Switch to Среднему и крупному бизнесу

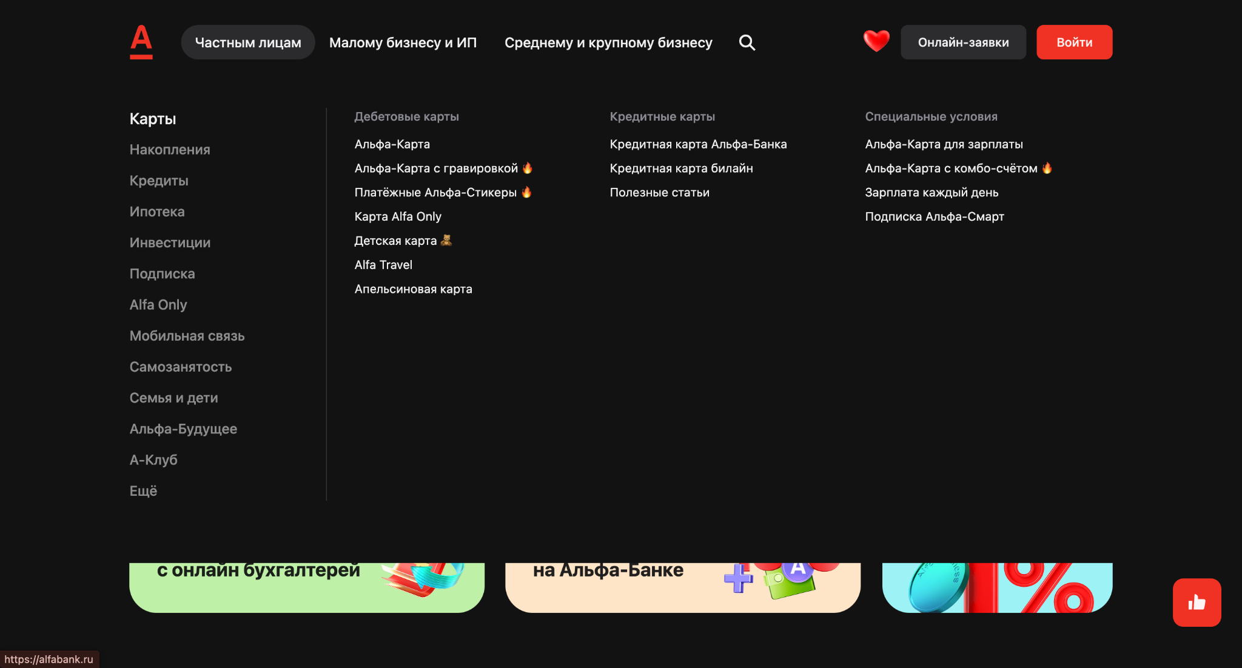click(x=608, y=42)
